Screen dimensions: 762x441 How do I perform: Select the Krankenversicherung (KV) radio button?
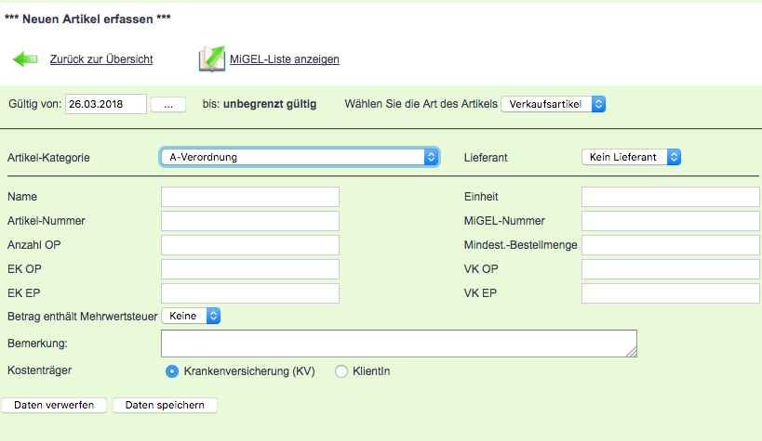[x=171, y=371]
